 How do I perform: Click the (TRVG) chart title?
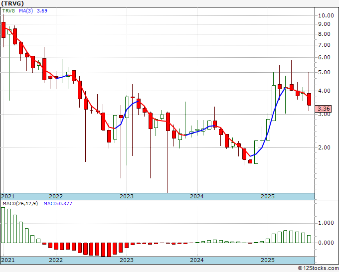[x=12, y=3]
